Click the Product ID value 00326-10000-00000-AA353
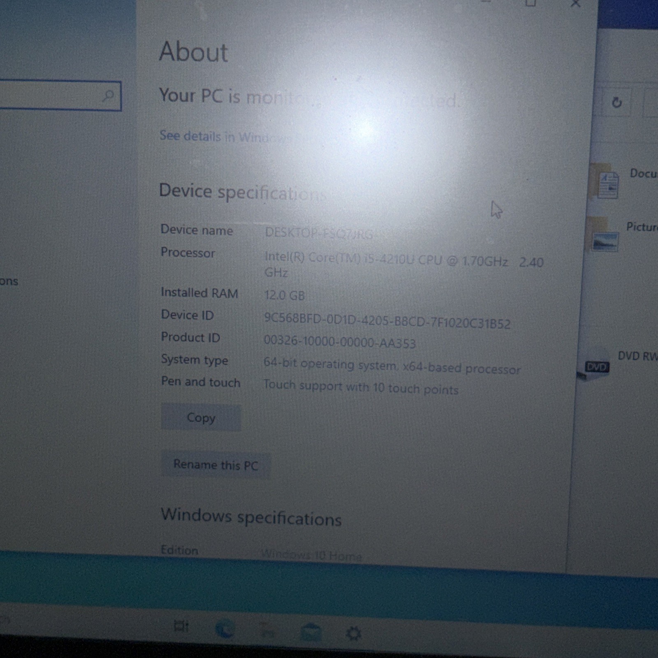Image resolution: width=658 pixels, height=658 pixels. (340, 342)
